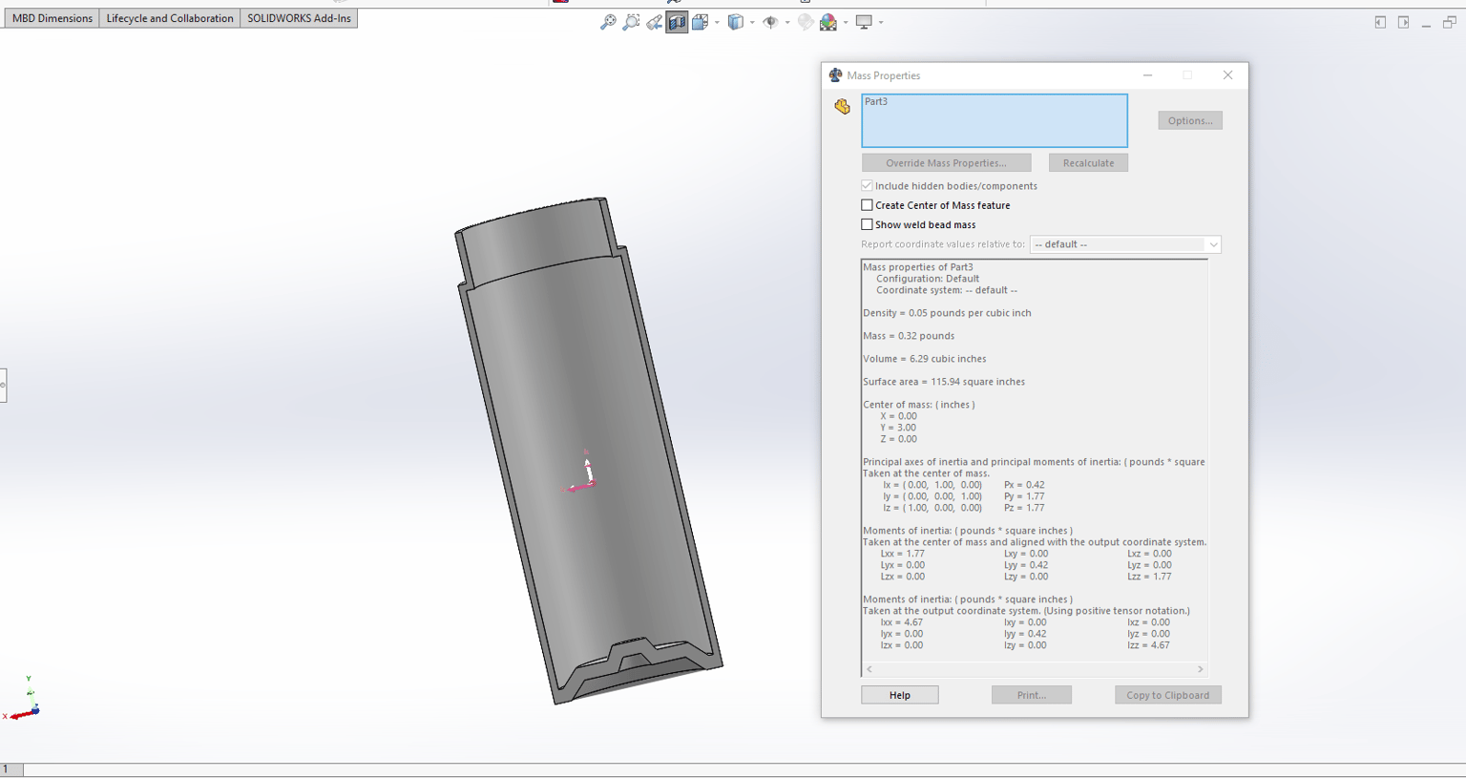The image size is (1466, 778).
Task: Click the 'Izz = 4.67' inertia value
Action: [x=1148, y=645]
